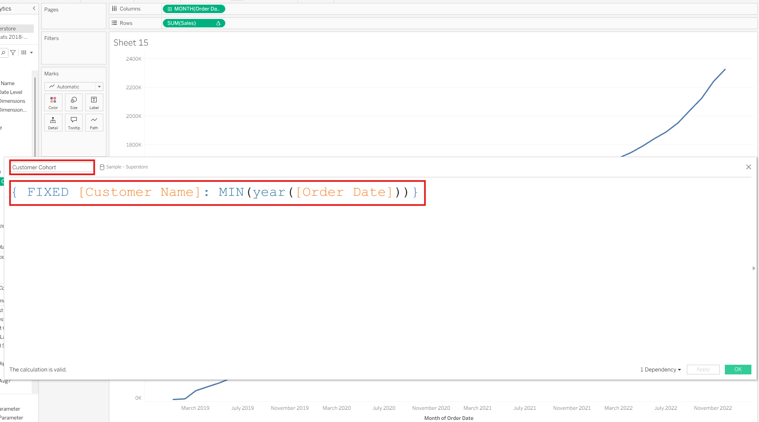The image size is (759, 422).
Task: Click the July 2021 axis label
Action: (525, 408)
